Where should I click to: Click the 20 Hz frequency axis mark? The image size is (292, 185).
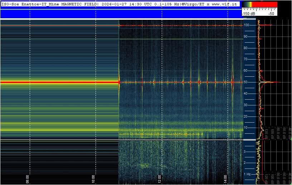coord(246,116)
